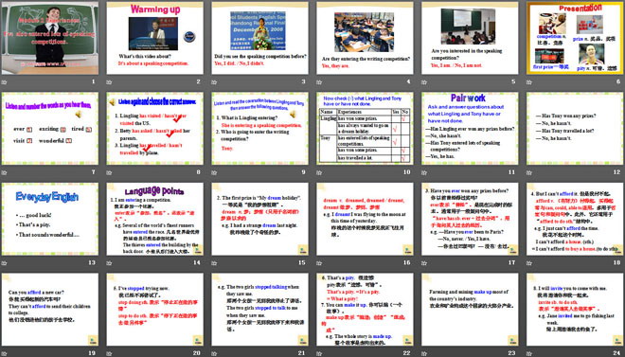
Task: Select slide 15 about 'My dream holiday'
Action: click(x=259, y=219)
